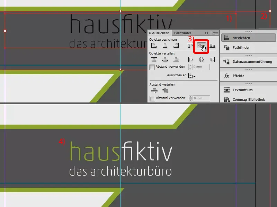Align objects to top edges
Image resolution: width=277 pixels, height=207 pixels.
tap(190, 46)
